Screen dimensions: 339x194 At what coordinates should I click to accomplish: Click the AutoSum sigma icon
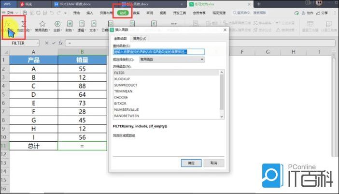tap(24, 24)
